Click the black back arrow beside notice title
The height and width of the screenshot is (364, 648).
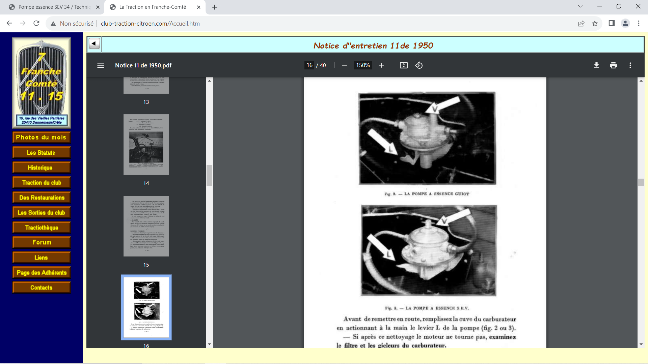coord(94,44)
